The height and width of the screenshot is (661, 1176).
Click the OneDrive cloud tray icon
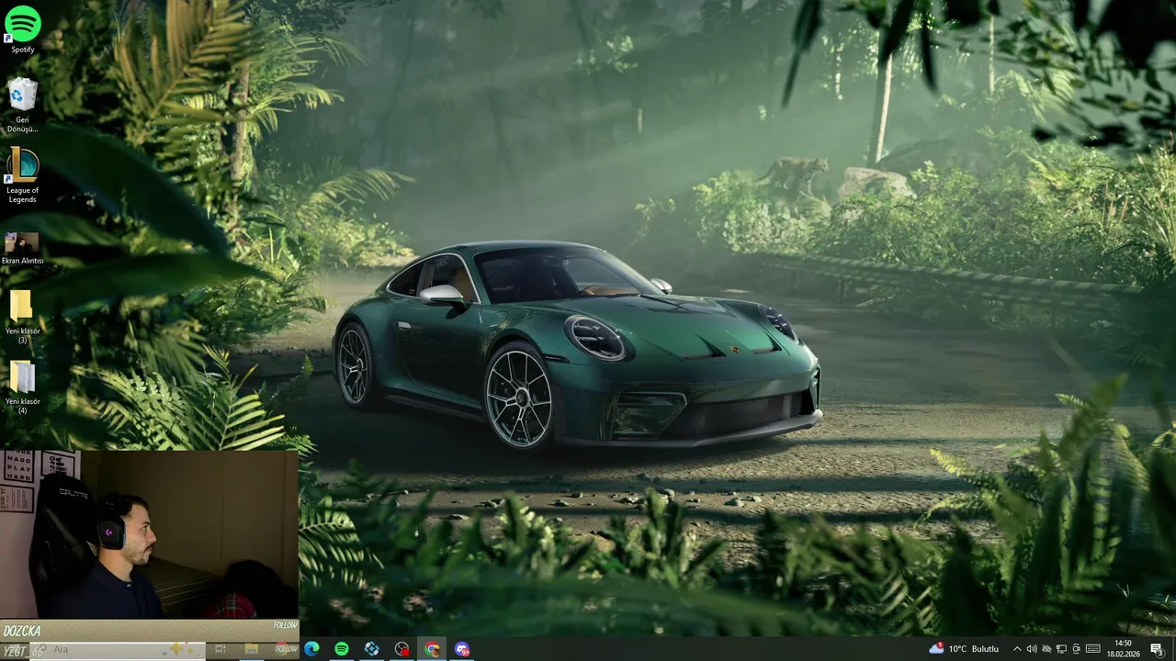click(x=1046, y=649)
